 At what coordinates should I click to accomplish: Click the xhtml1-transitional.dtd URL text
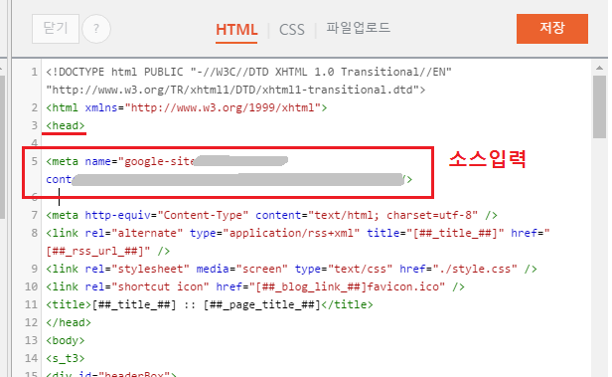(235, 90)
